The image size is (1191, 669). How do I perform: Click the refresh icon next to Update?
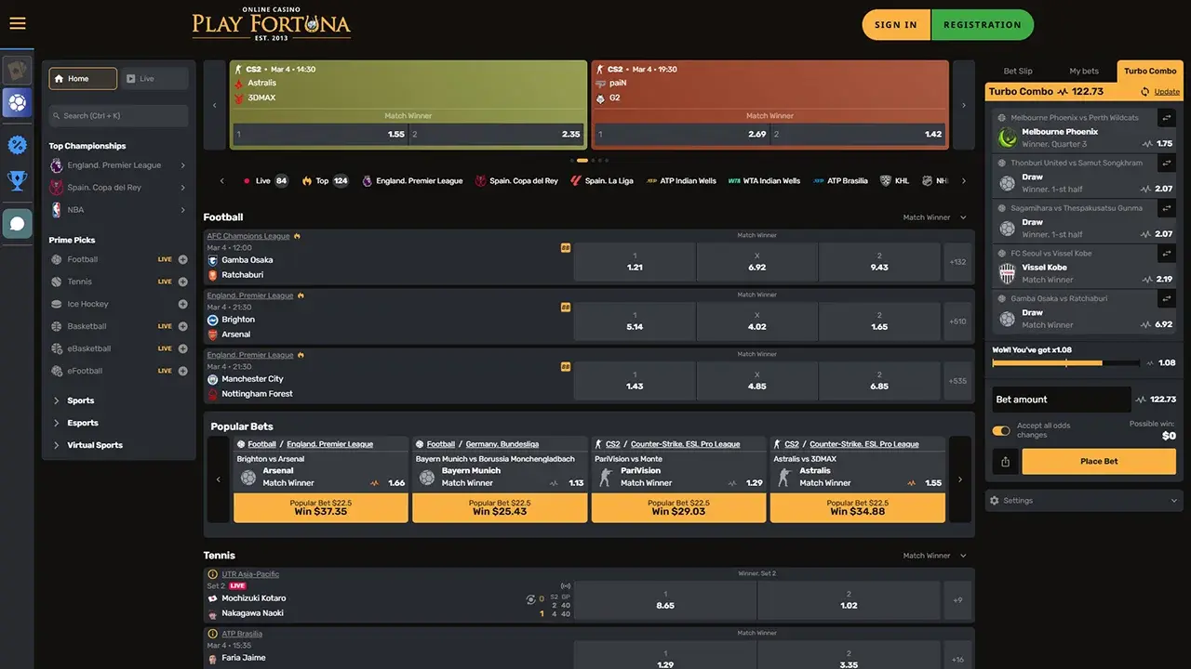tap(1145, 92)
